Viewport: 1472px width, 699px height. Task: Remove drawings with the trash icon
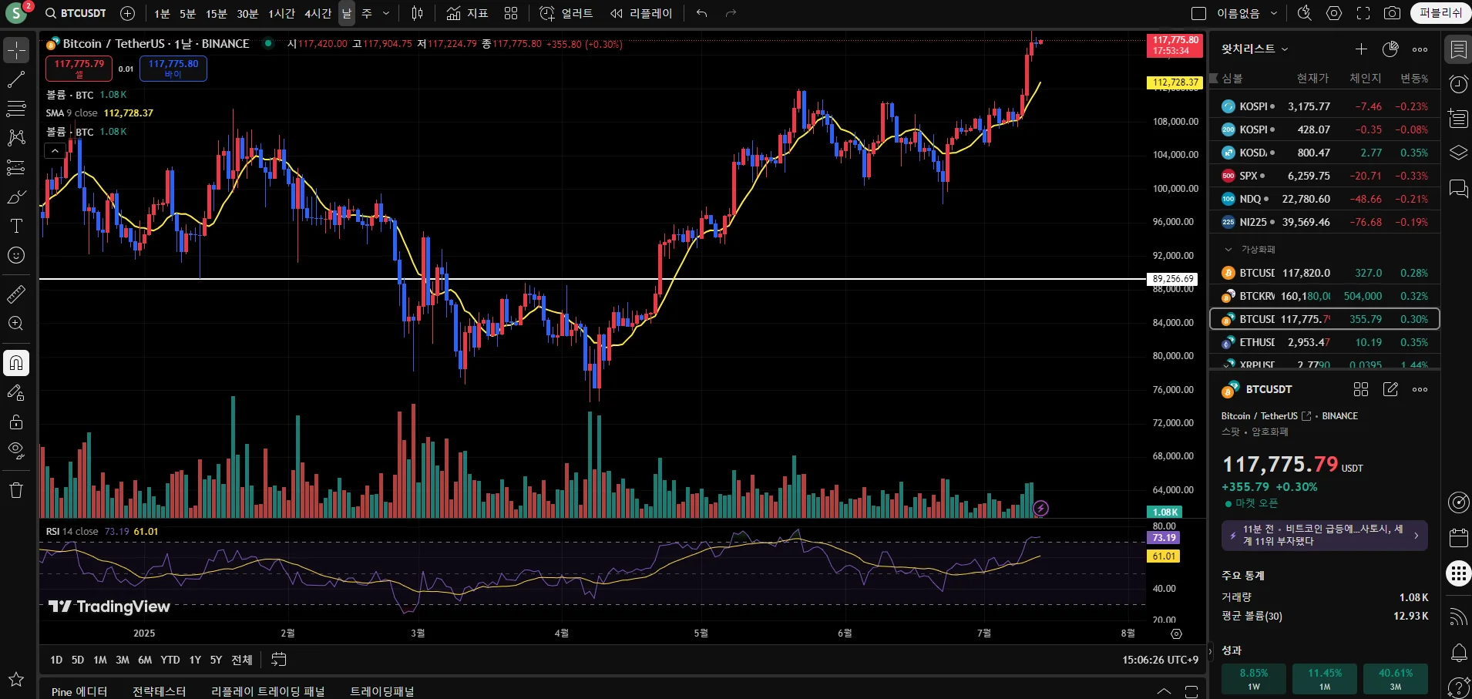(x=16, y=490)
